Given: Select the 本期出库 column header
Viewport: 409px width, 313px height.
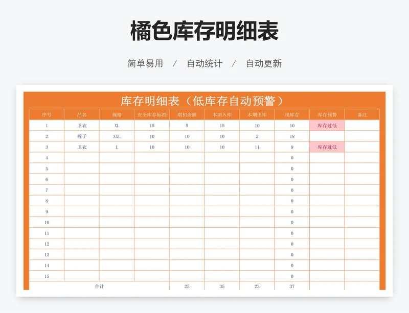Looking at the screenshot, I should [257, 115].
